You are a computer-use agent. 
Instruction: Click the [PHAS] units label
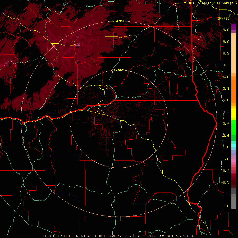pos(223,18)
